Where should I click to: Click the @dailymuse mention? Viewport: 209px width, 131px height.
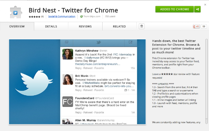(91, 58)
